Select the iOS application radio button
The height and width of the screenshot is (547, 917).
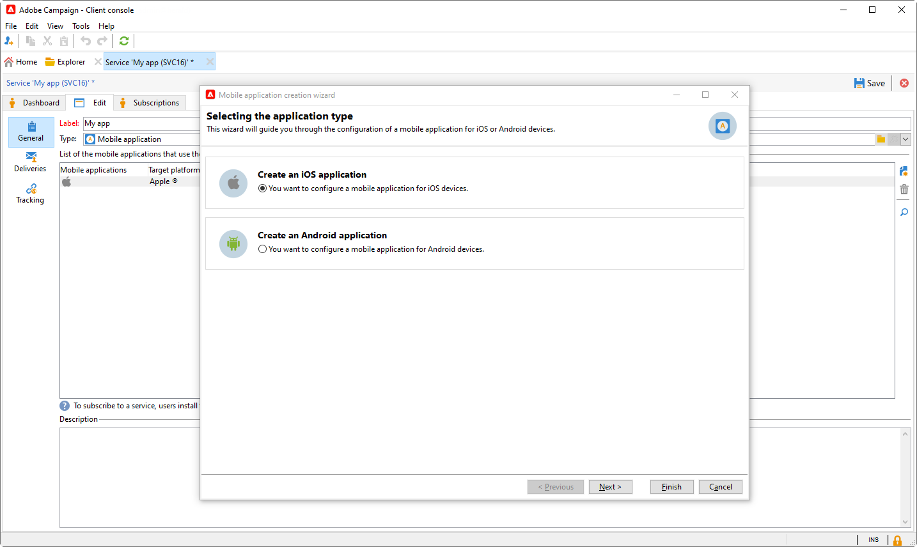[262, 189]
